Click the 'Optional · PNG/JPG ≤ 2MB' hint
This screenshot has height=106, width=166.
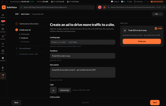click(81, 90)
